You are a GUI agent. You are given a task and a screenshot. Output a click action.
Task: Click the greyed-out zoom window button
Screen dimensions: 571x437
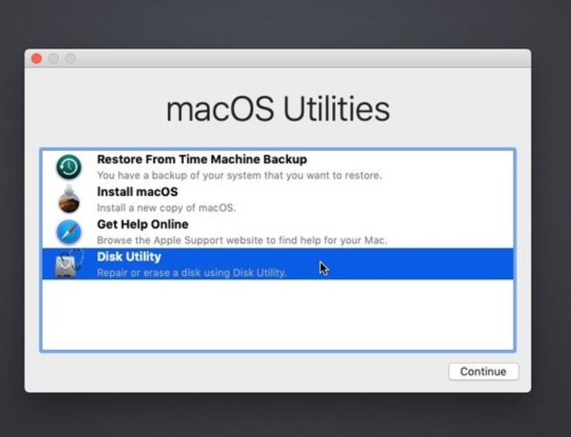tap(71, 58)
